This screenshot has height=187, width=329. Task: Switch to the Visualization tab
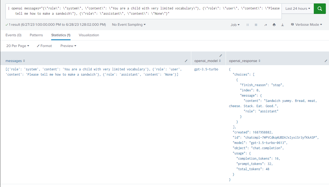point(89,35)
